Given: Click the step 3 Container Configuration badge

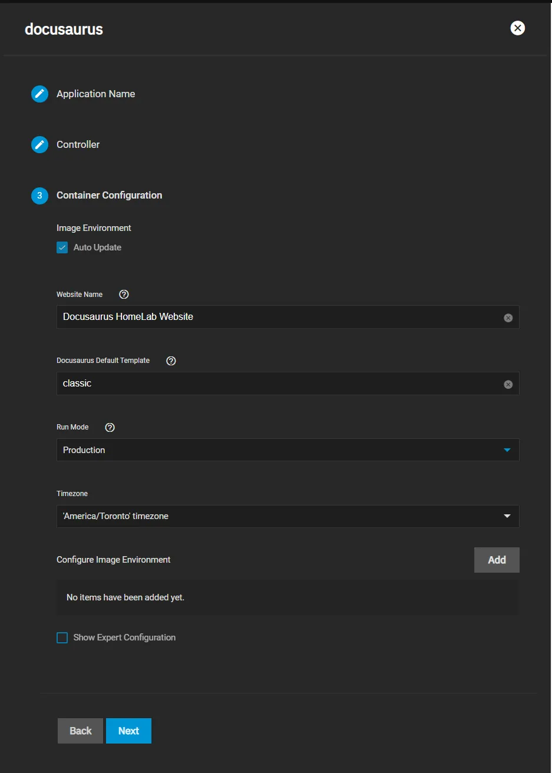Looking at the screenshot, I should click(x=39, y=195).
